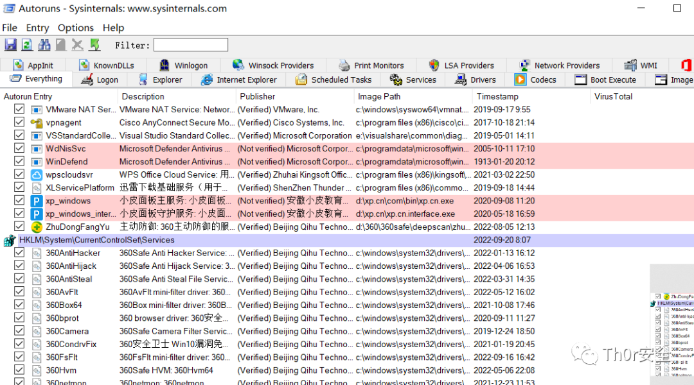The height and width of the screenshot is (385, 694).
Task: Click the HKLM Services registry icon
Action: click(9, 241)
